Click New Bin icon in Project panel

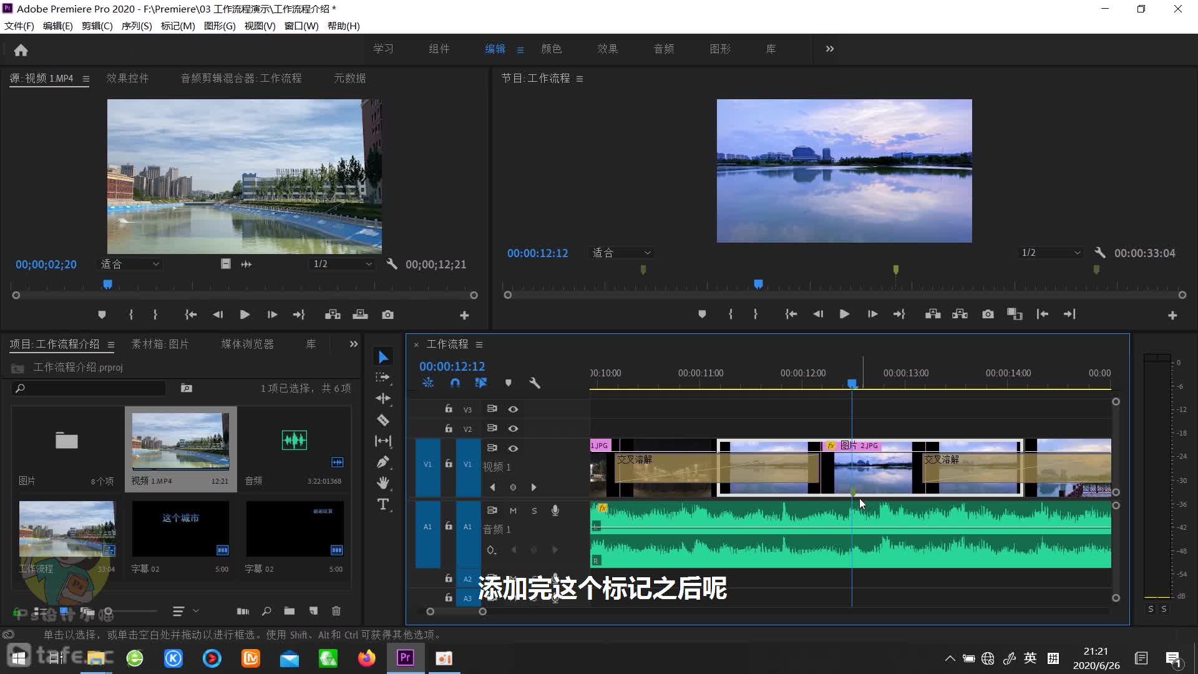pyautogui.click(x=289, y=611)
